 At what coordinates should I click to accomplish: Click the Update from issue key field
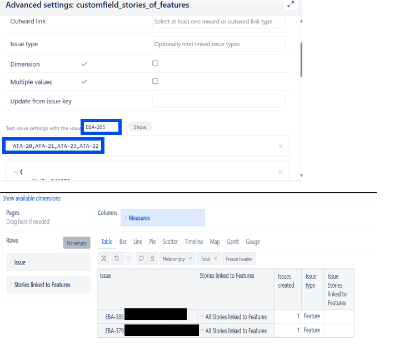(x=218, y=101)
